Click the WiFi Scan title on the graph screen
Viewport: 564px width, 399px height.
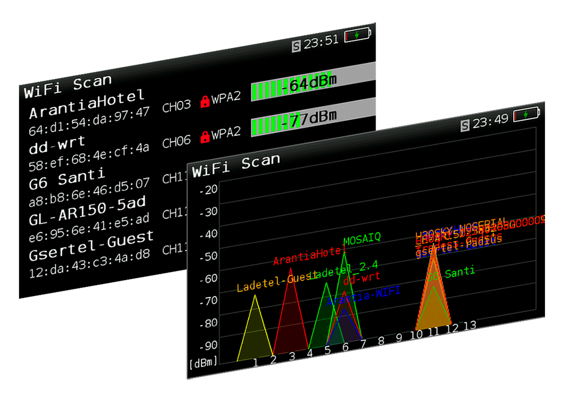pyautogui.click(x=236, y=166)
